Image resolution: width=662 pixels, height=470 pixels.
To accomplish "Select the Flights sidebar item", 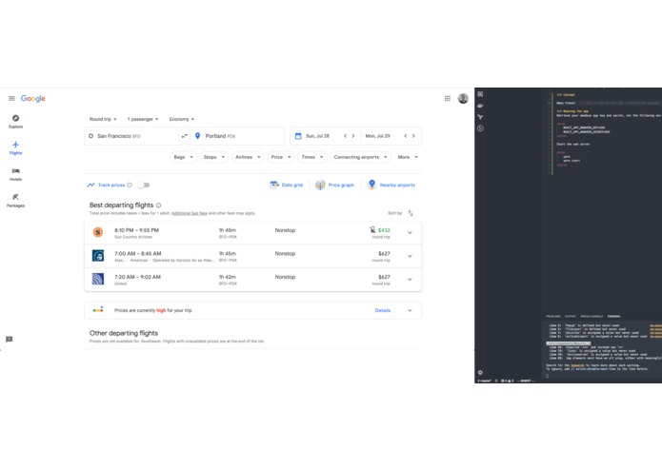I will [15, 148].
